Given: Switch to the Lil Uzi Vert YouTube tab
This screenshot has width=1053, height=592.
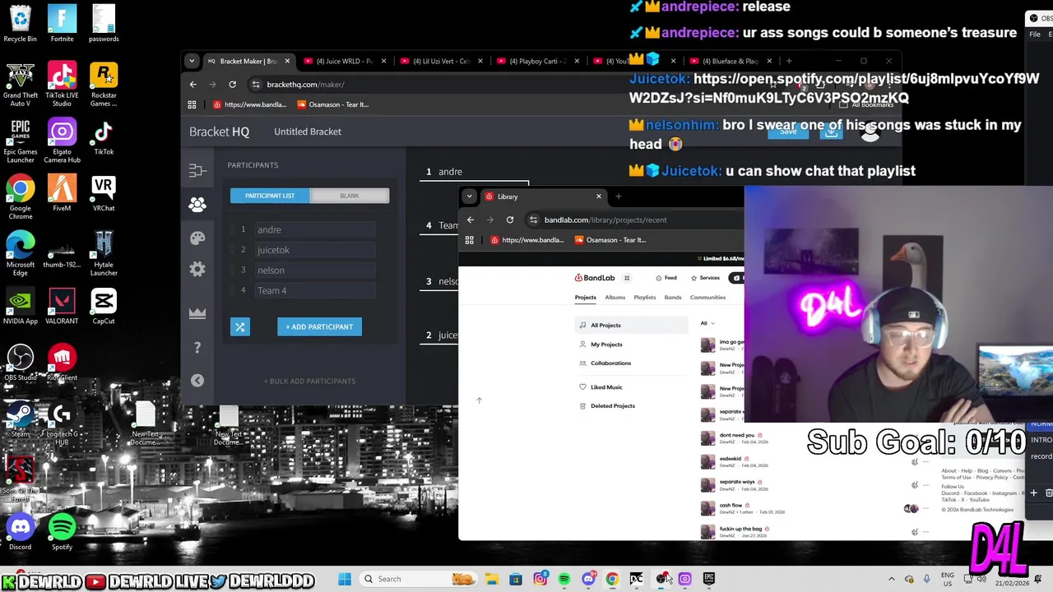Looking at the screenshot, I should [x=440, y=61].
